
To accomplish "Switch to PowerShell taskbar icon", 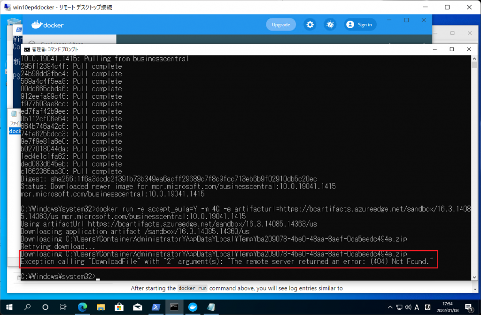I will pyautogui.click(x=156, y=307).
